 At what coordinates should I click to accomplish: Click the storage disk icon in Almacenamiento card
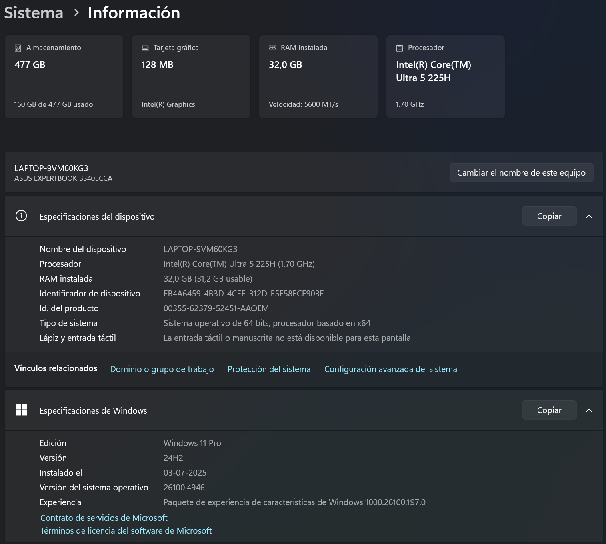point(18,48)
